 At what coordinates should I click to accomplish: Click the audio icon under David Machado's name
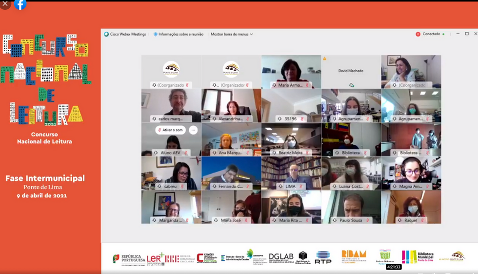(x=351, y=85)
